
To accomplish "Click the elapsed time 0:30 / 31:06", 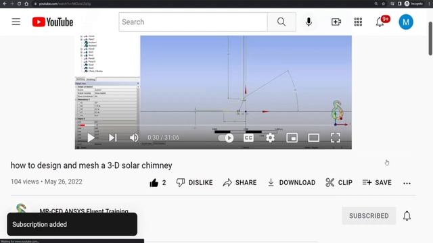I will tap(163, 138).
